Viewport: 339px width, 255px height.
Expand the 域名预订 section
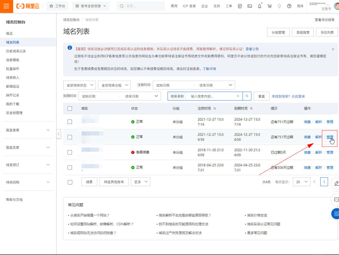click(x=28, y=165)
